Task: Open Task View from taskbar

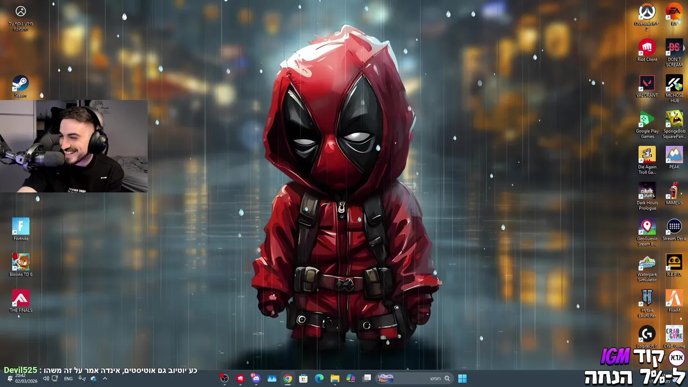Action: click(367, 378)
